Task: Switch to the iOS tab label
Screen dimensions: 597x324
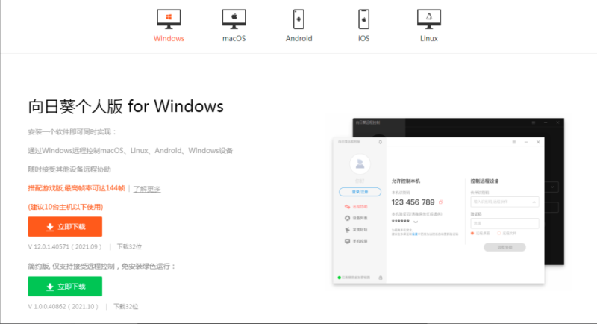Action: (363, 39)
